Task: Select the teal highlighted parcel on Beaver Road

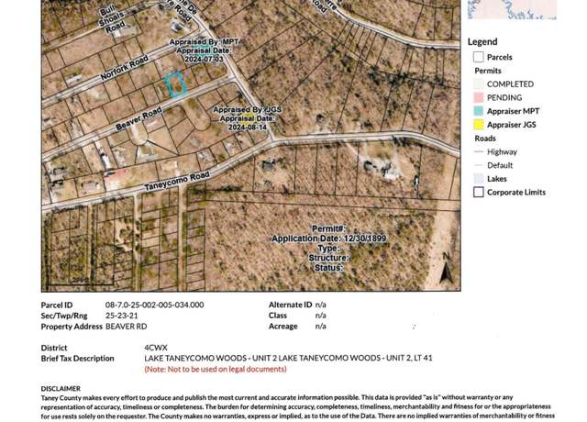Action: [x=175, y=83]
